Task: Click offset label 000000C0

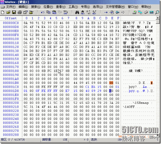Action: [11, 23]
